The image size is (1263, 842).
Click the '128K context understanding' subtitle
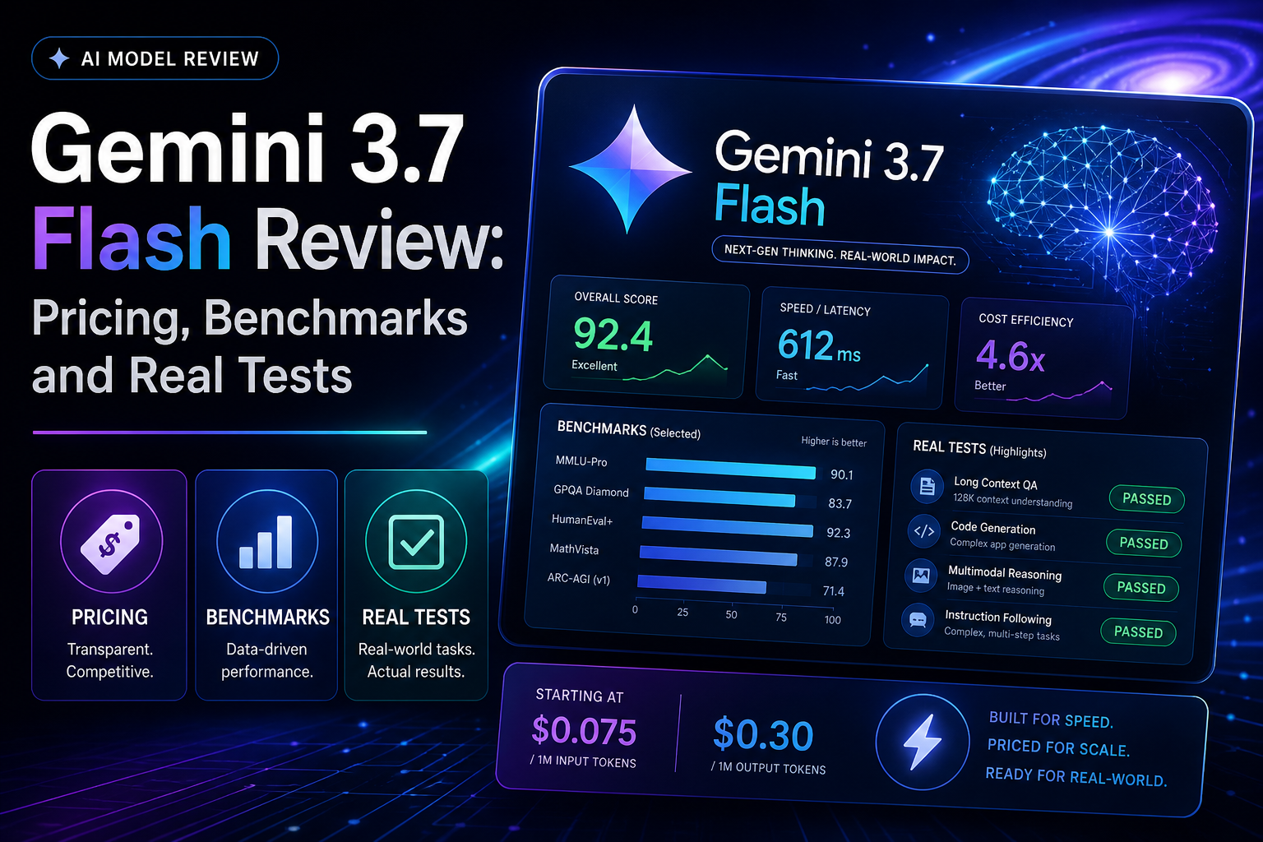(x=1013, y=501)
